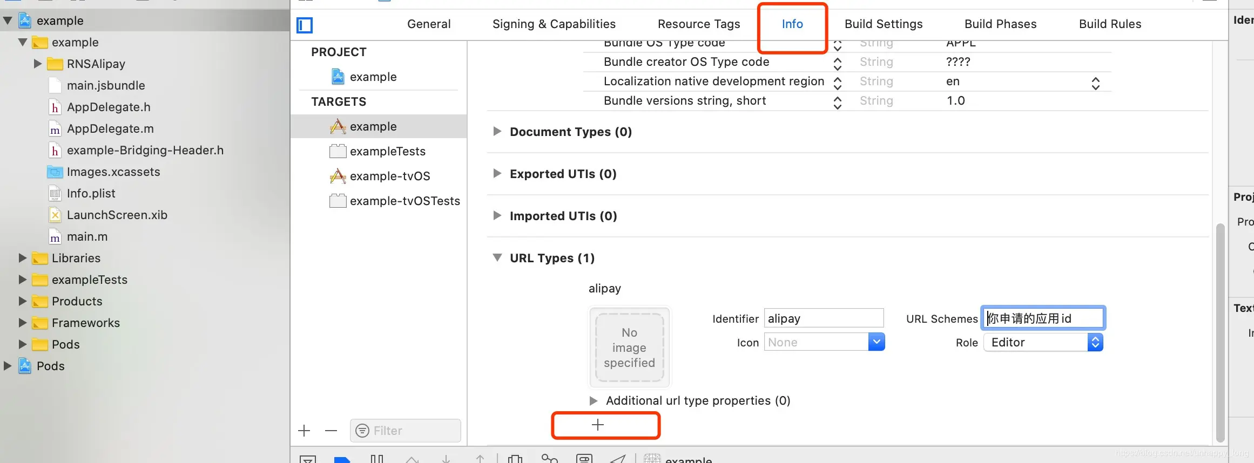Select the example-tvOS target

point(389,176)
